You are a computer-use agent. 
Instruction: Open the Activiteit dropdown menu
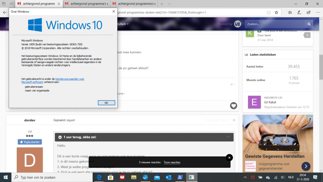pyautogui.click(x=123, y=24)
